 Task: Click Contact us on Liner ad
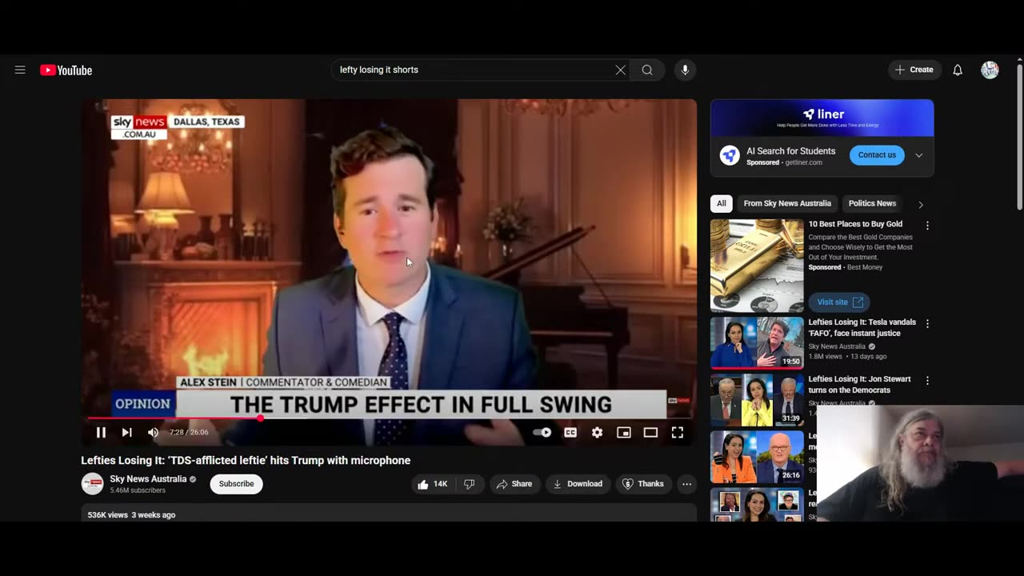tap(877, 155)
